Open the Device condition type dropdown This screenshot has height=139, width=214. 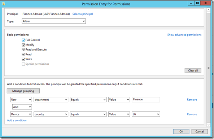21,114
